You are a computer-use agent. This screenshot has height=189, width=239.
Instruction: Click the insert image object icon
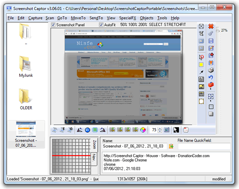[x=201, y=87]
